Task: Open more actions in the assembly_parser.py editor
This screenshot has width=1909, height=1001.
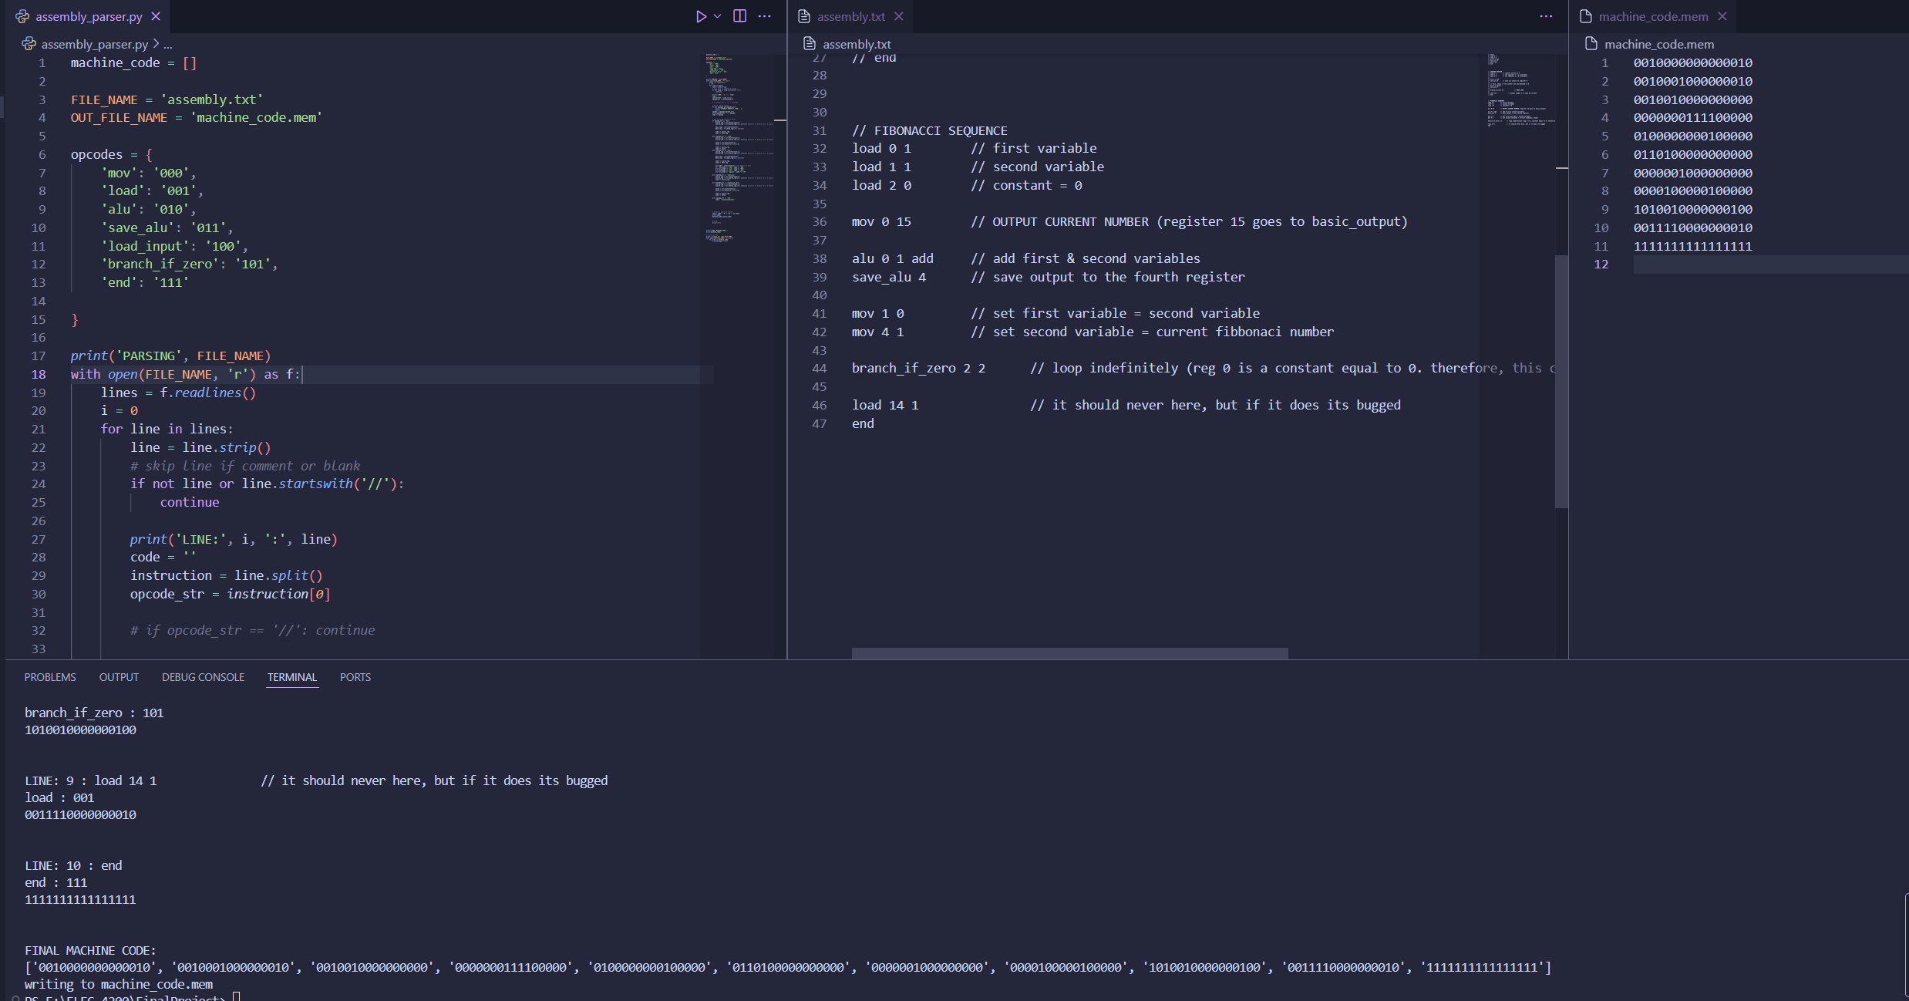Action: [765, 16]
